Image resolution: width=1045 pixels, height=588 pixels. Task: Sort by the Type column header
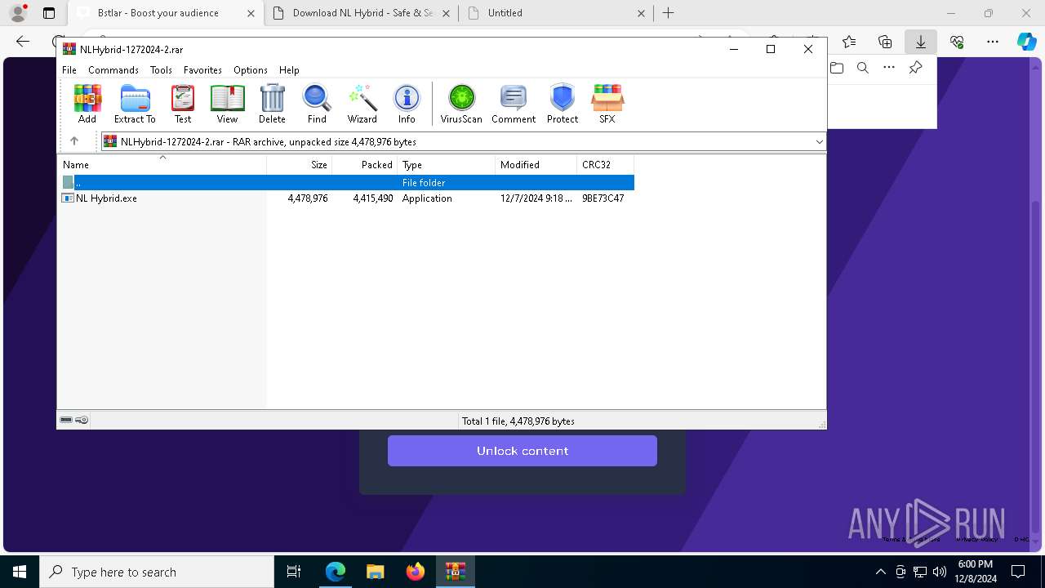(447, 164)
